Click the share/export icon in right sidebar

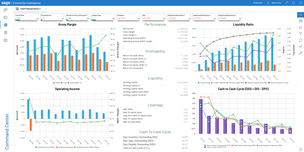tap(300, 28)
